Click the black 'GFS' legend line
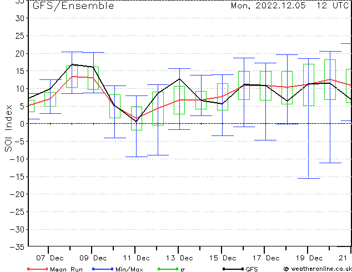Screen dimensions: 352x272 [x=233, y=269]
